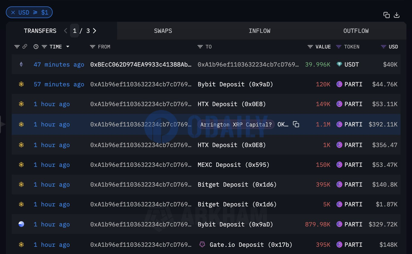Screen dimensions: 412x254
Task: Expand the TIME sort dropdown arrow
Action: 68,47
